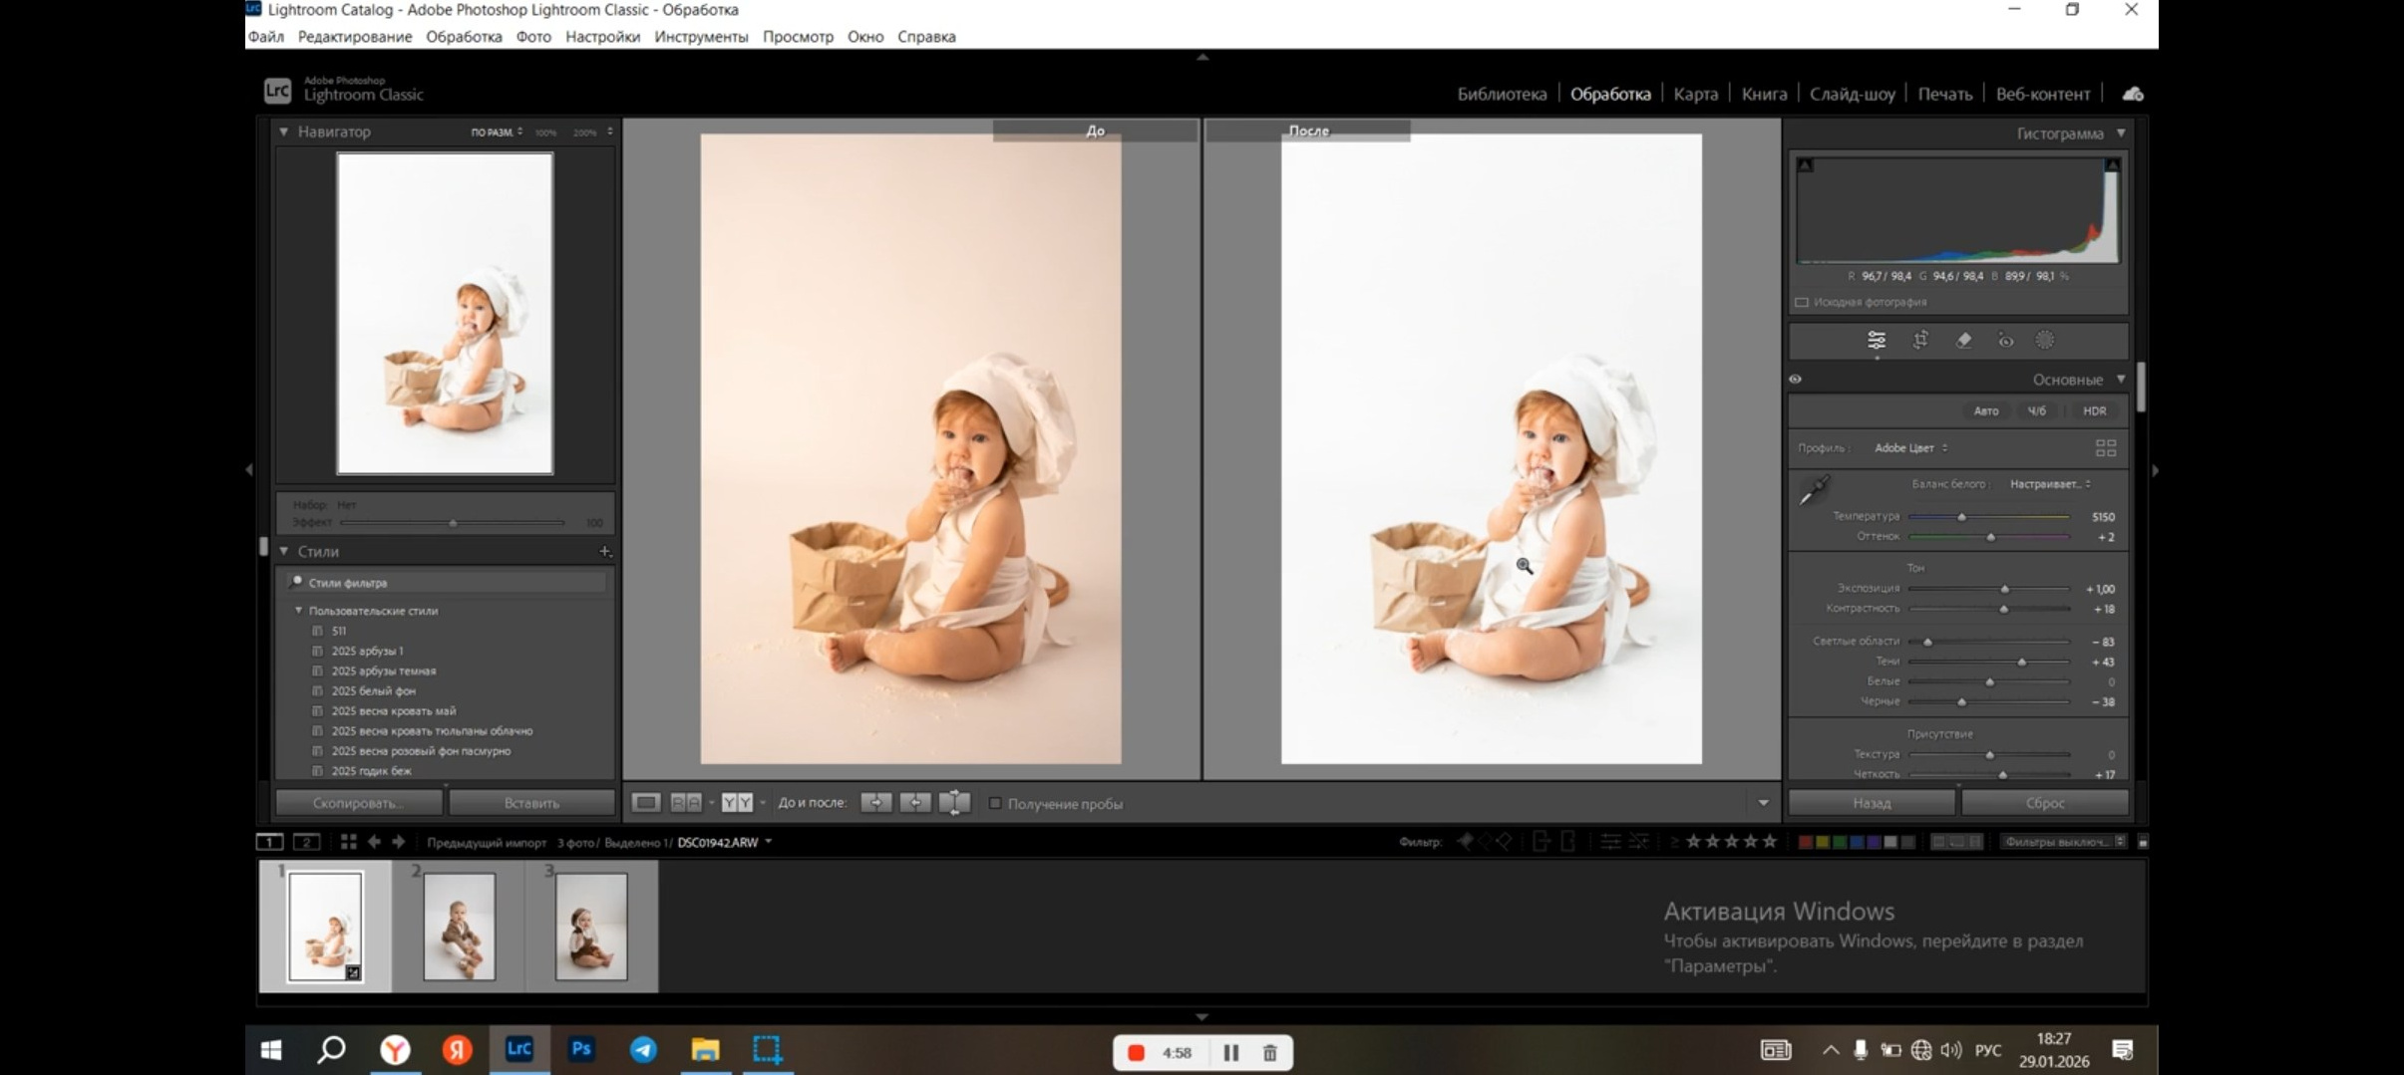2404x1075 pixels.
Task: Add new style with plus icon
Action: (604, 551)
